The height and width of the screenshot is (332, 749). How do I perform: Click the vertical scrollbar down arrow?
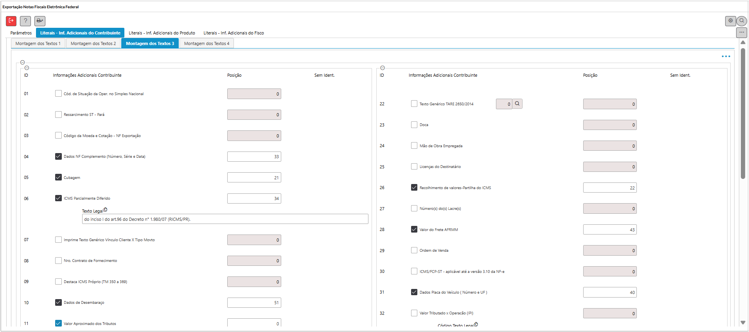point(743,323)
